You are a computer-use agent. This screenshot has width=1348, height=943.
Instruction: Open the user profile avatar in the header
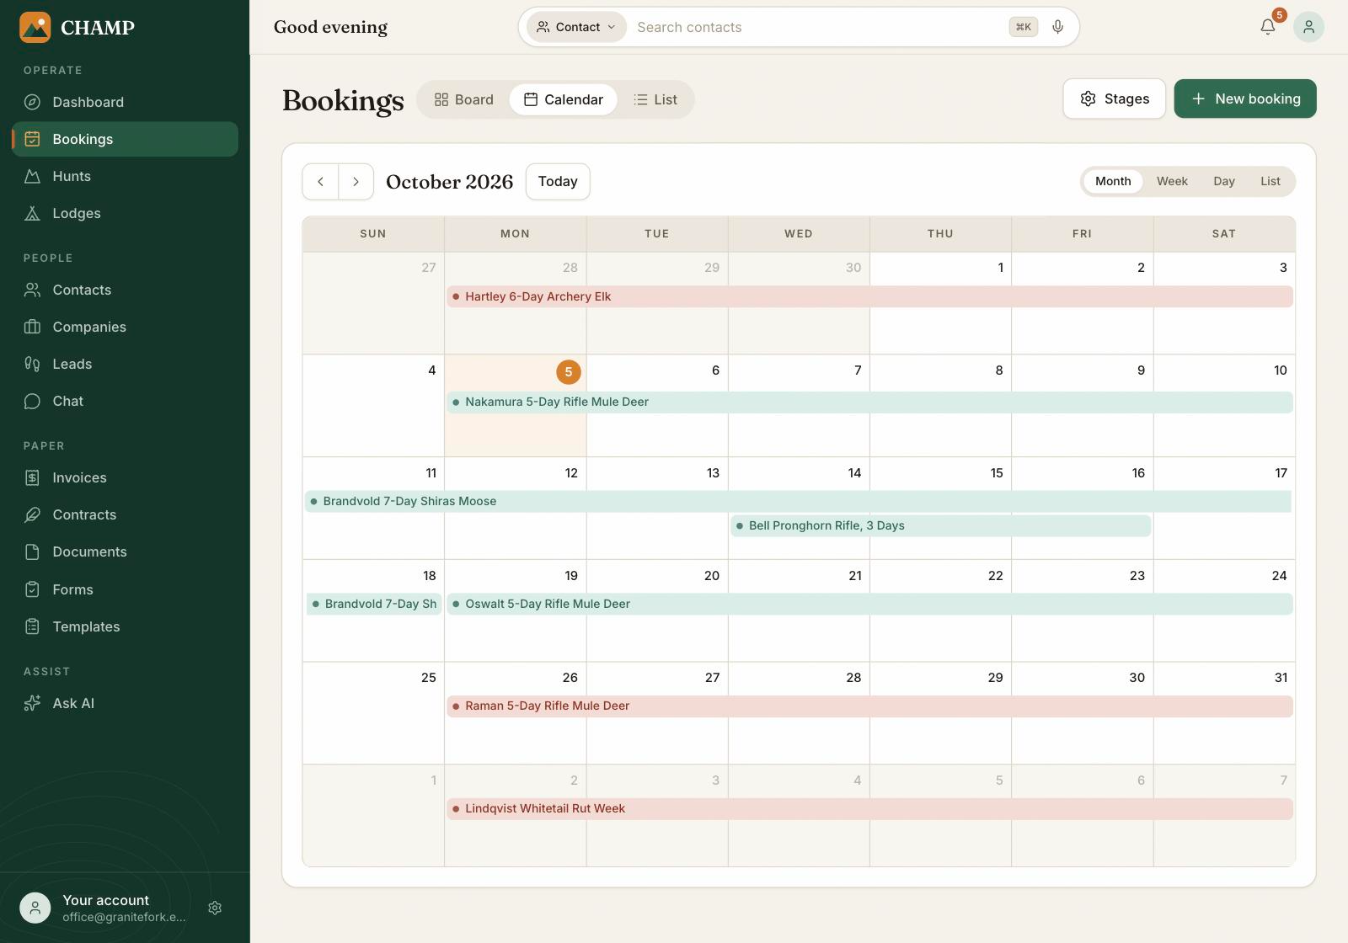1308,27
